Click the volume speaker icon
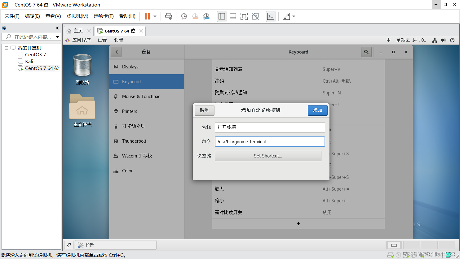Viewport: 460px width, 259px height. pos(443,40)
